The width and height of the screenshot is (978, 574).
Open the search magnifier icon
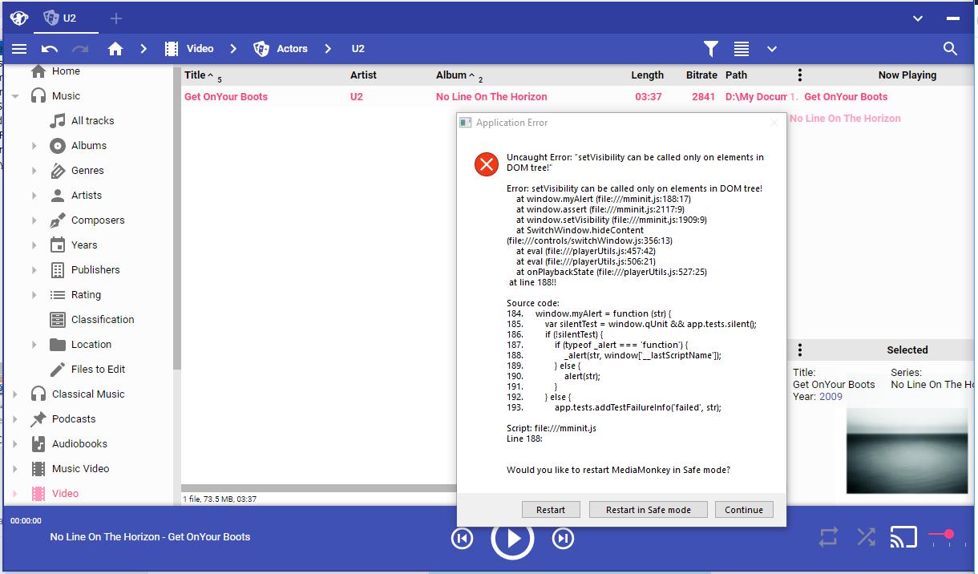pos(950,49)
